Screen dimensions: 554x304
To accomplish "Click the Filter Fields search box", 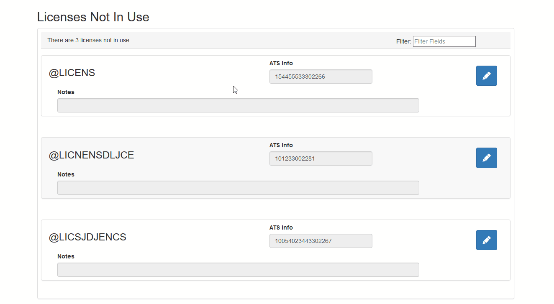I will tap(444, 41).
